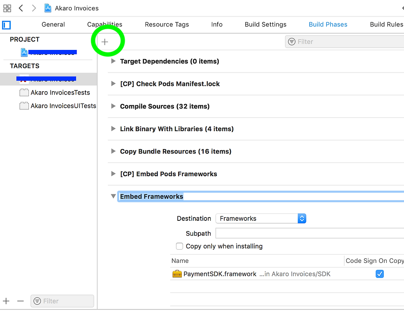Viewport: 404px width, 312px height.
Task: Click the Akaro InvoicesUITests bundle icon
Action: (x=24, y=106)
